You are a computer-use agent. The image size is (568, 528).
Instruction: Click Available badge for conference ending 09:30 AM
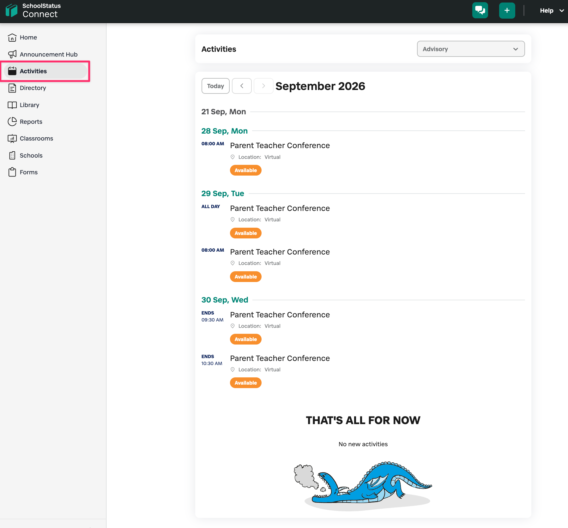pos(246,339)
